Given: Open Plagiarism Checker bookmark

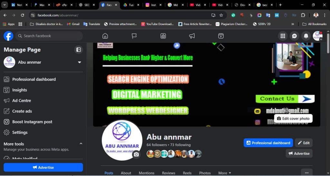Looking at the screenshot, I should click(x=232, y=24).
